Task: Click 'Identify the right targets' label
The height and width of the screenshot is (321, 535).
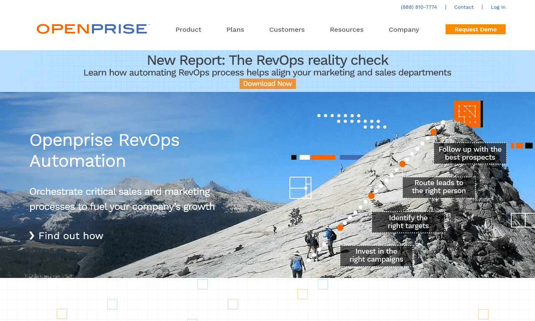Action: pyautogui.click(x=408, y=222)
